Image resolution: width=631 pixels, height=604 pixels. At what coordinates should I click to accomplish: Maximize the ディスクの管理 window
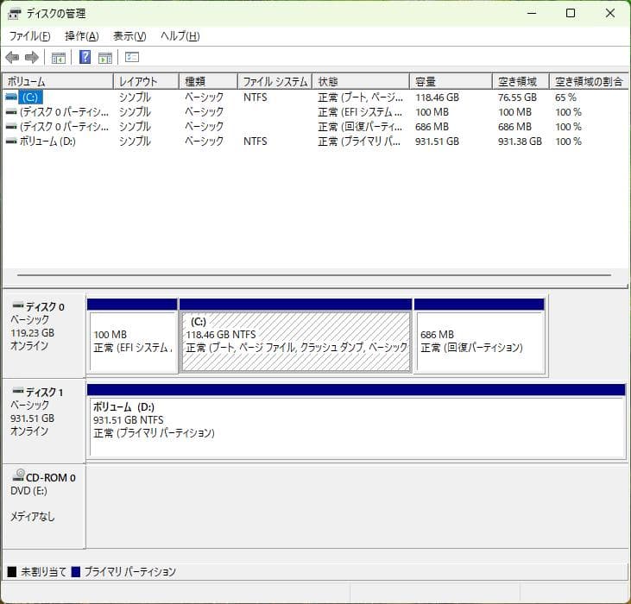click(571, 13)
